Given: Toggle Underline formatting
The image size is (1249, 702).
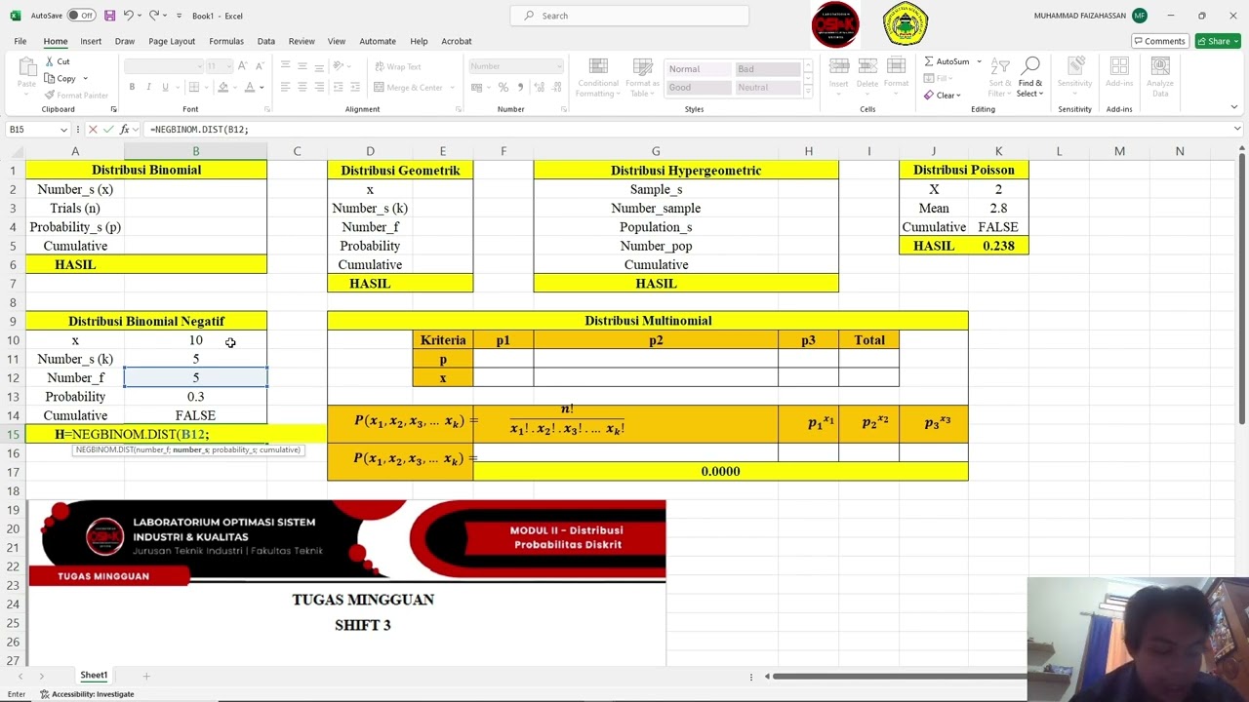Looking at the screenshot, I should [x=164, y=88].
